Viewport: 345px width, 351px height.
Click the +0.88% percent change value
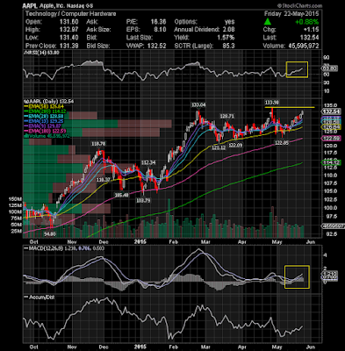coord(306,22)
